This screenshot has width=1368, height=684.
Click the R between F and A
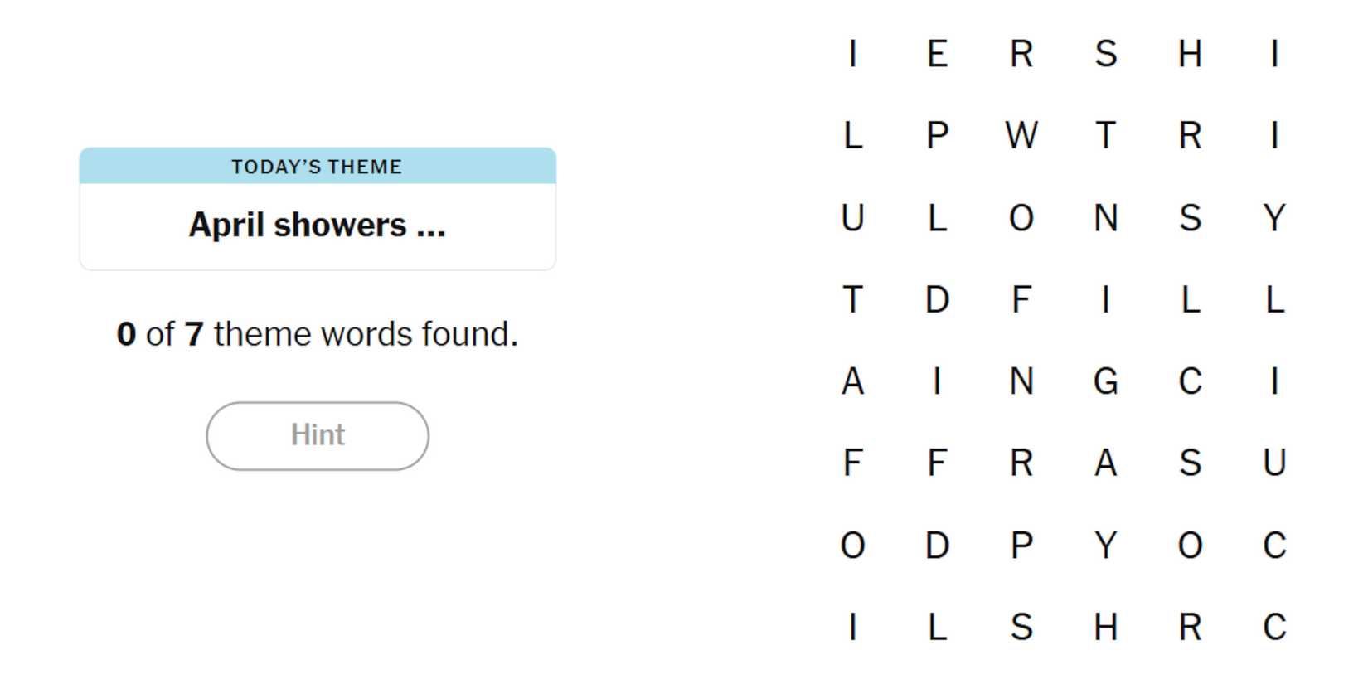tap(1021, 463)
